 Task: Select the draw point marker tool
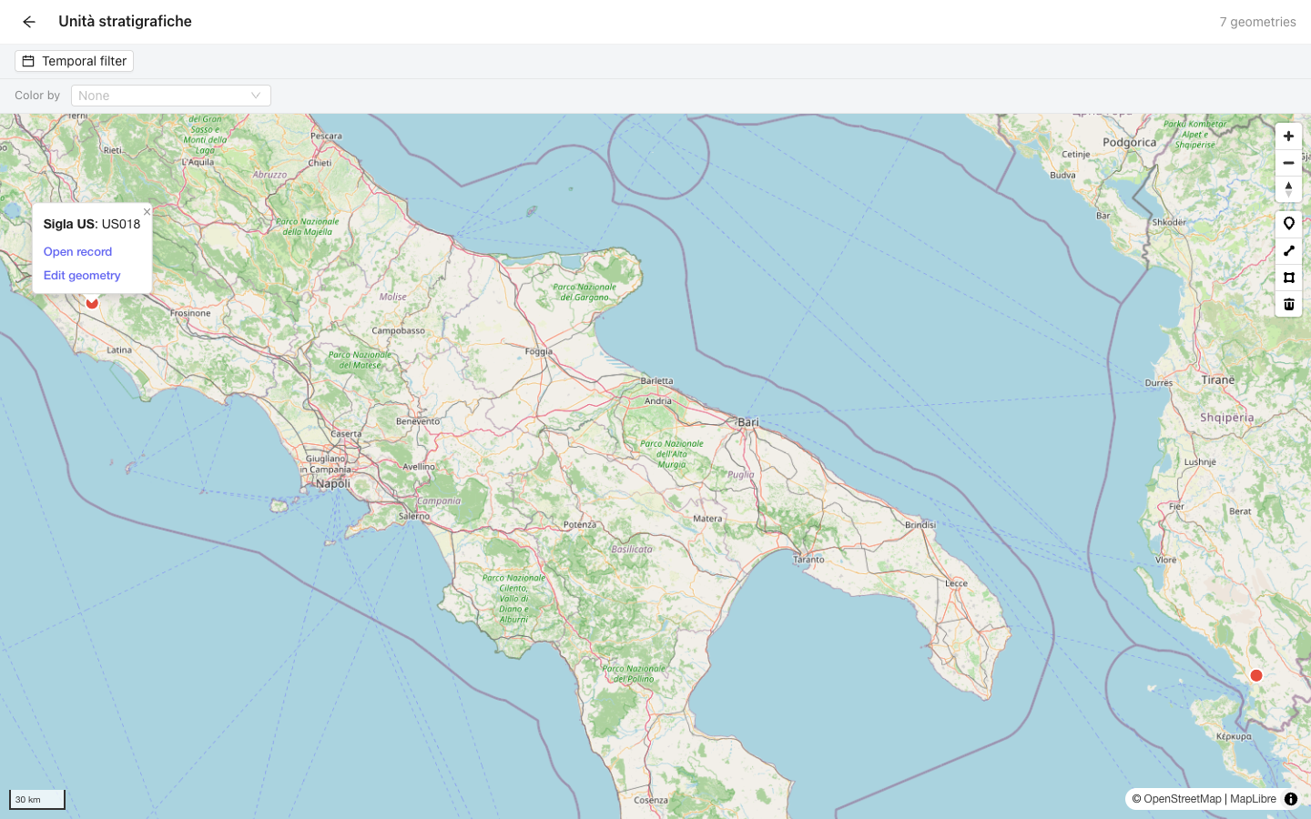click(x=1288, y=224)
